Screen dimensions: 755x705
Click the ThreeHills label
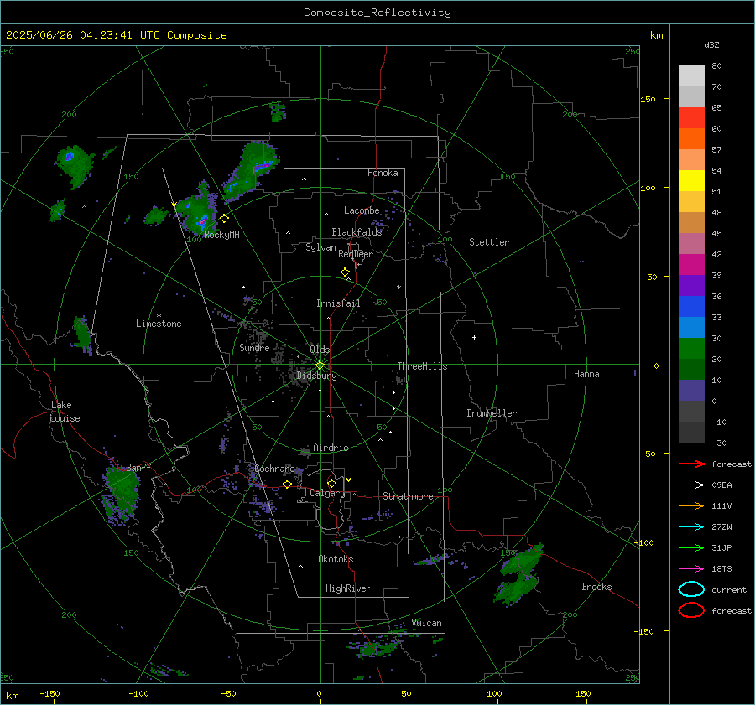point(422,366)
